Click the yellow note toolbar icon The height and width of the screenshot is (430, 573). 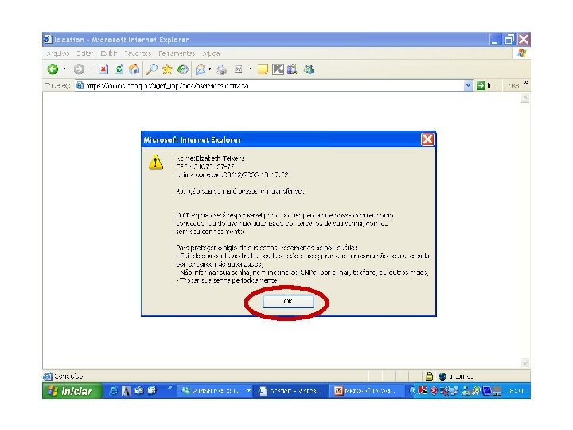click(x=263, y=69)
